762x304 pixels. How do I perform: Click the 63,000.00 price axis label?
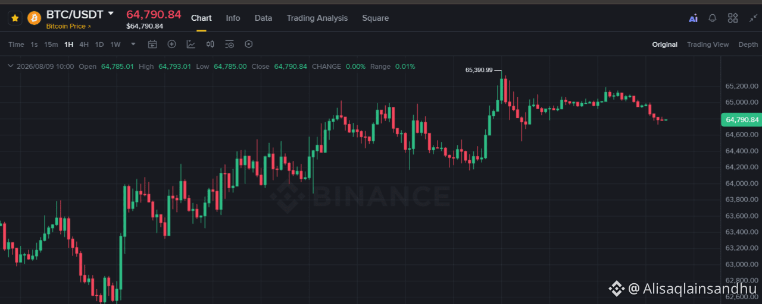(x=742, y=264)
